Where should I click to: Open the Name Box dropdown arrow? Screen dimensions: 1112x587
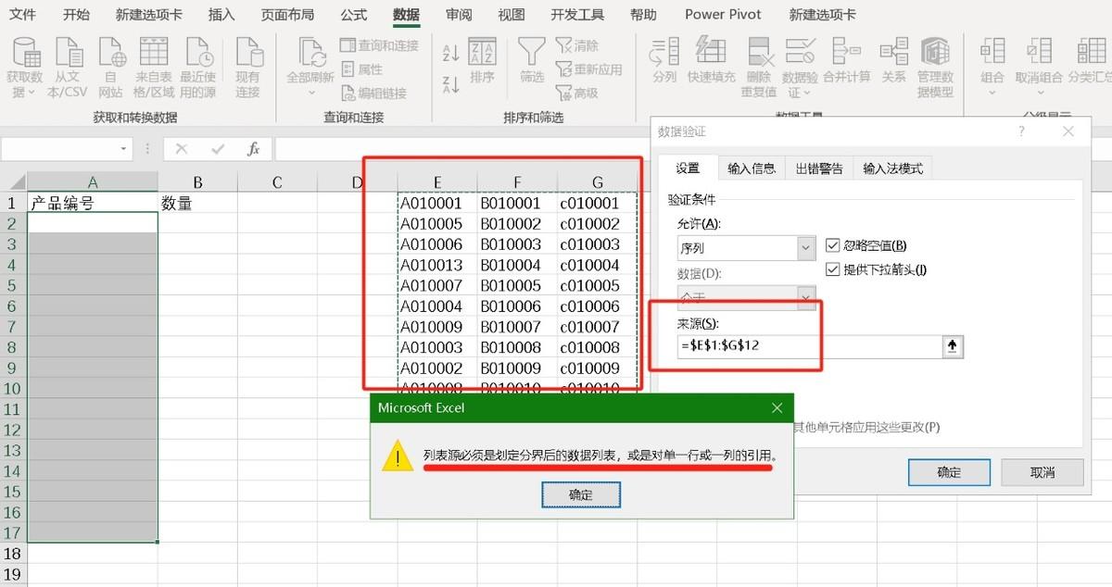click(x=124, y=149)
